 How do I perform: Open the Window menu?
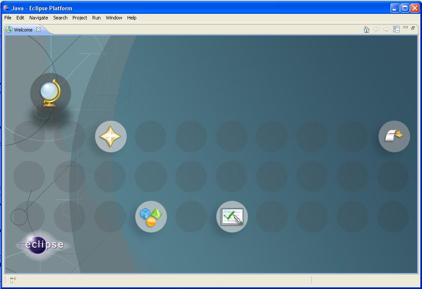pos(114,18)
